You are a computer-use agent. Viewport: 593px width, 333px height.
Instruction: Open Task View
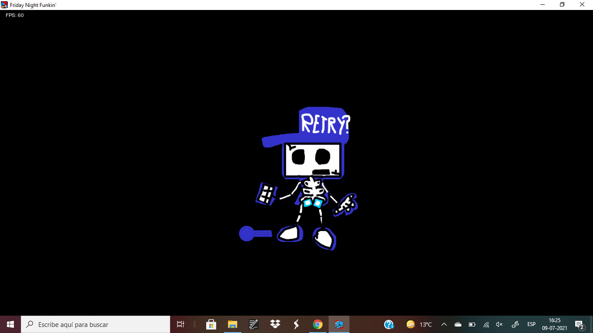[180, 324]
